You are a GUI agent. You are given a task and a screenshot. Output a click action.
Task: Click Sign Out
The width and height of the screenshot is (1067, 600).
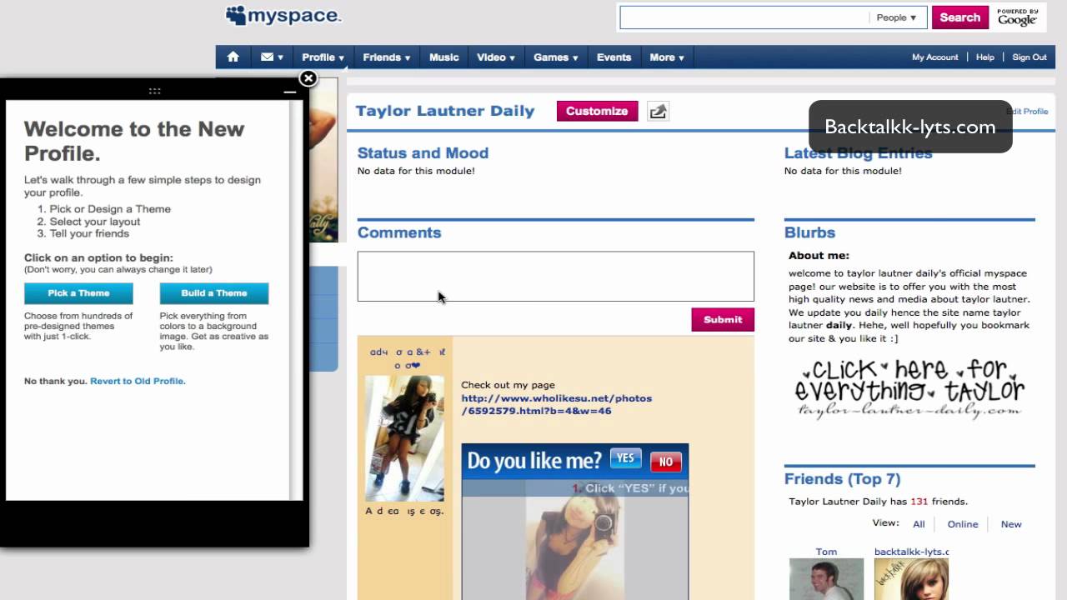tap(1029, 57)
